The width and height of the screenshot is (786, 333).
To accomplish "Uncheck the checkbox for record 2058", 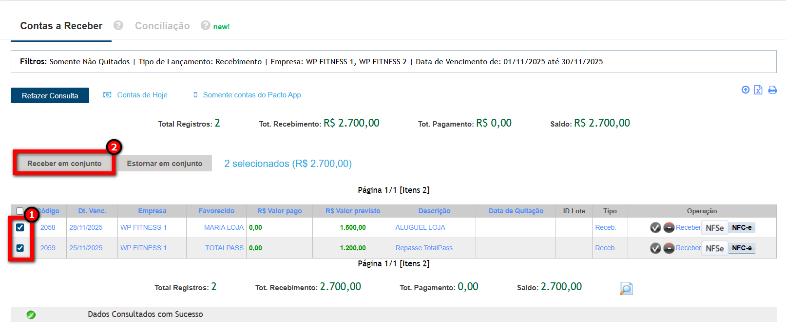I will tap(20, 227).
